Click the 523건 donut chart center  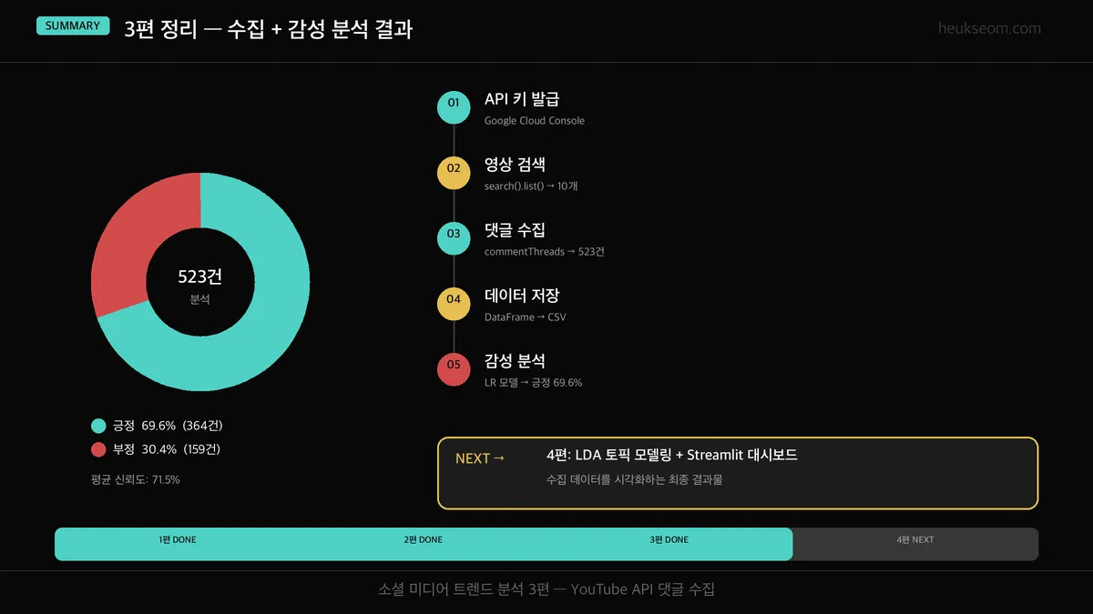200,283
